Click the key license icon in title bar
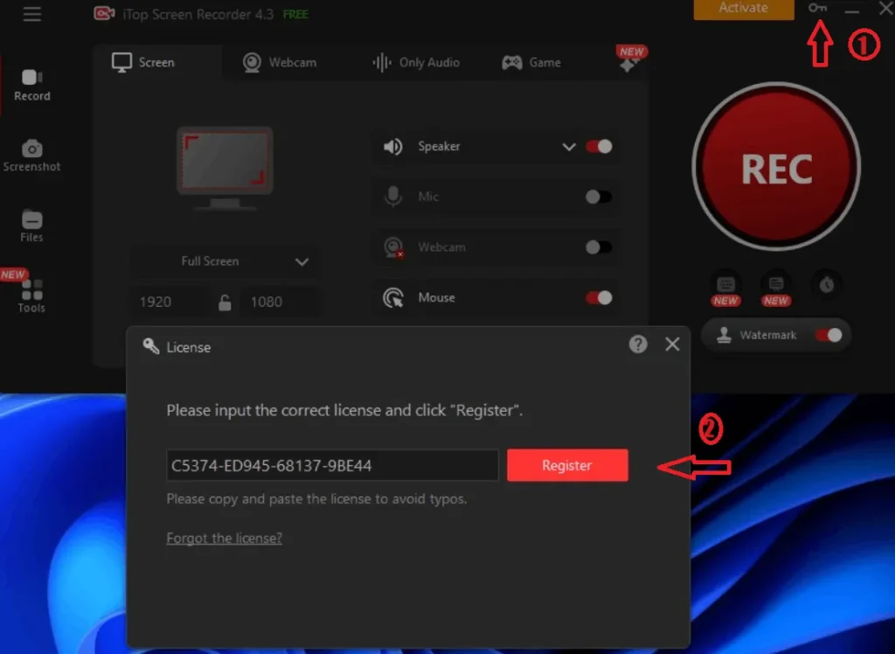Image resolution: width=895 pixels, height=654 pixels. click(x=817, y=8)
